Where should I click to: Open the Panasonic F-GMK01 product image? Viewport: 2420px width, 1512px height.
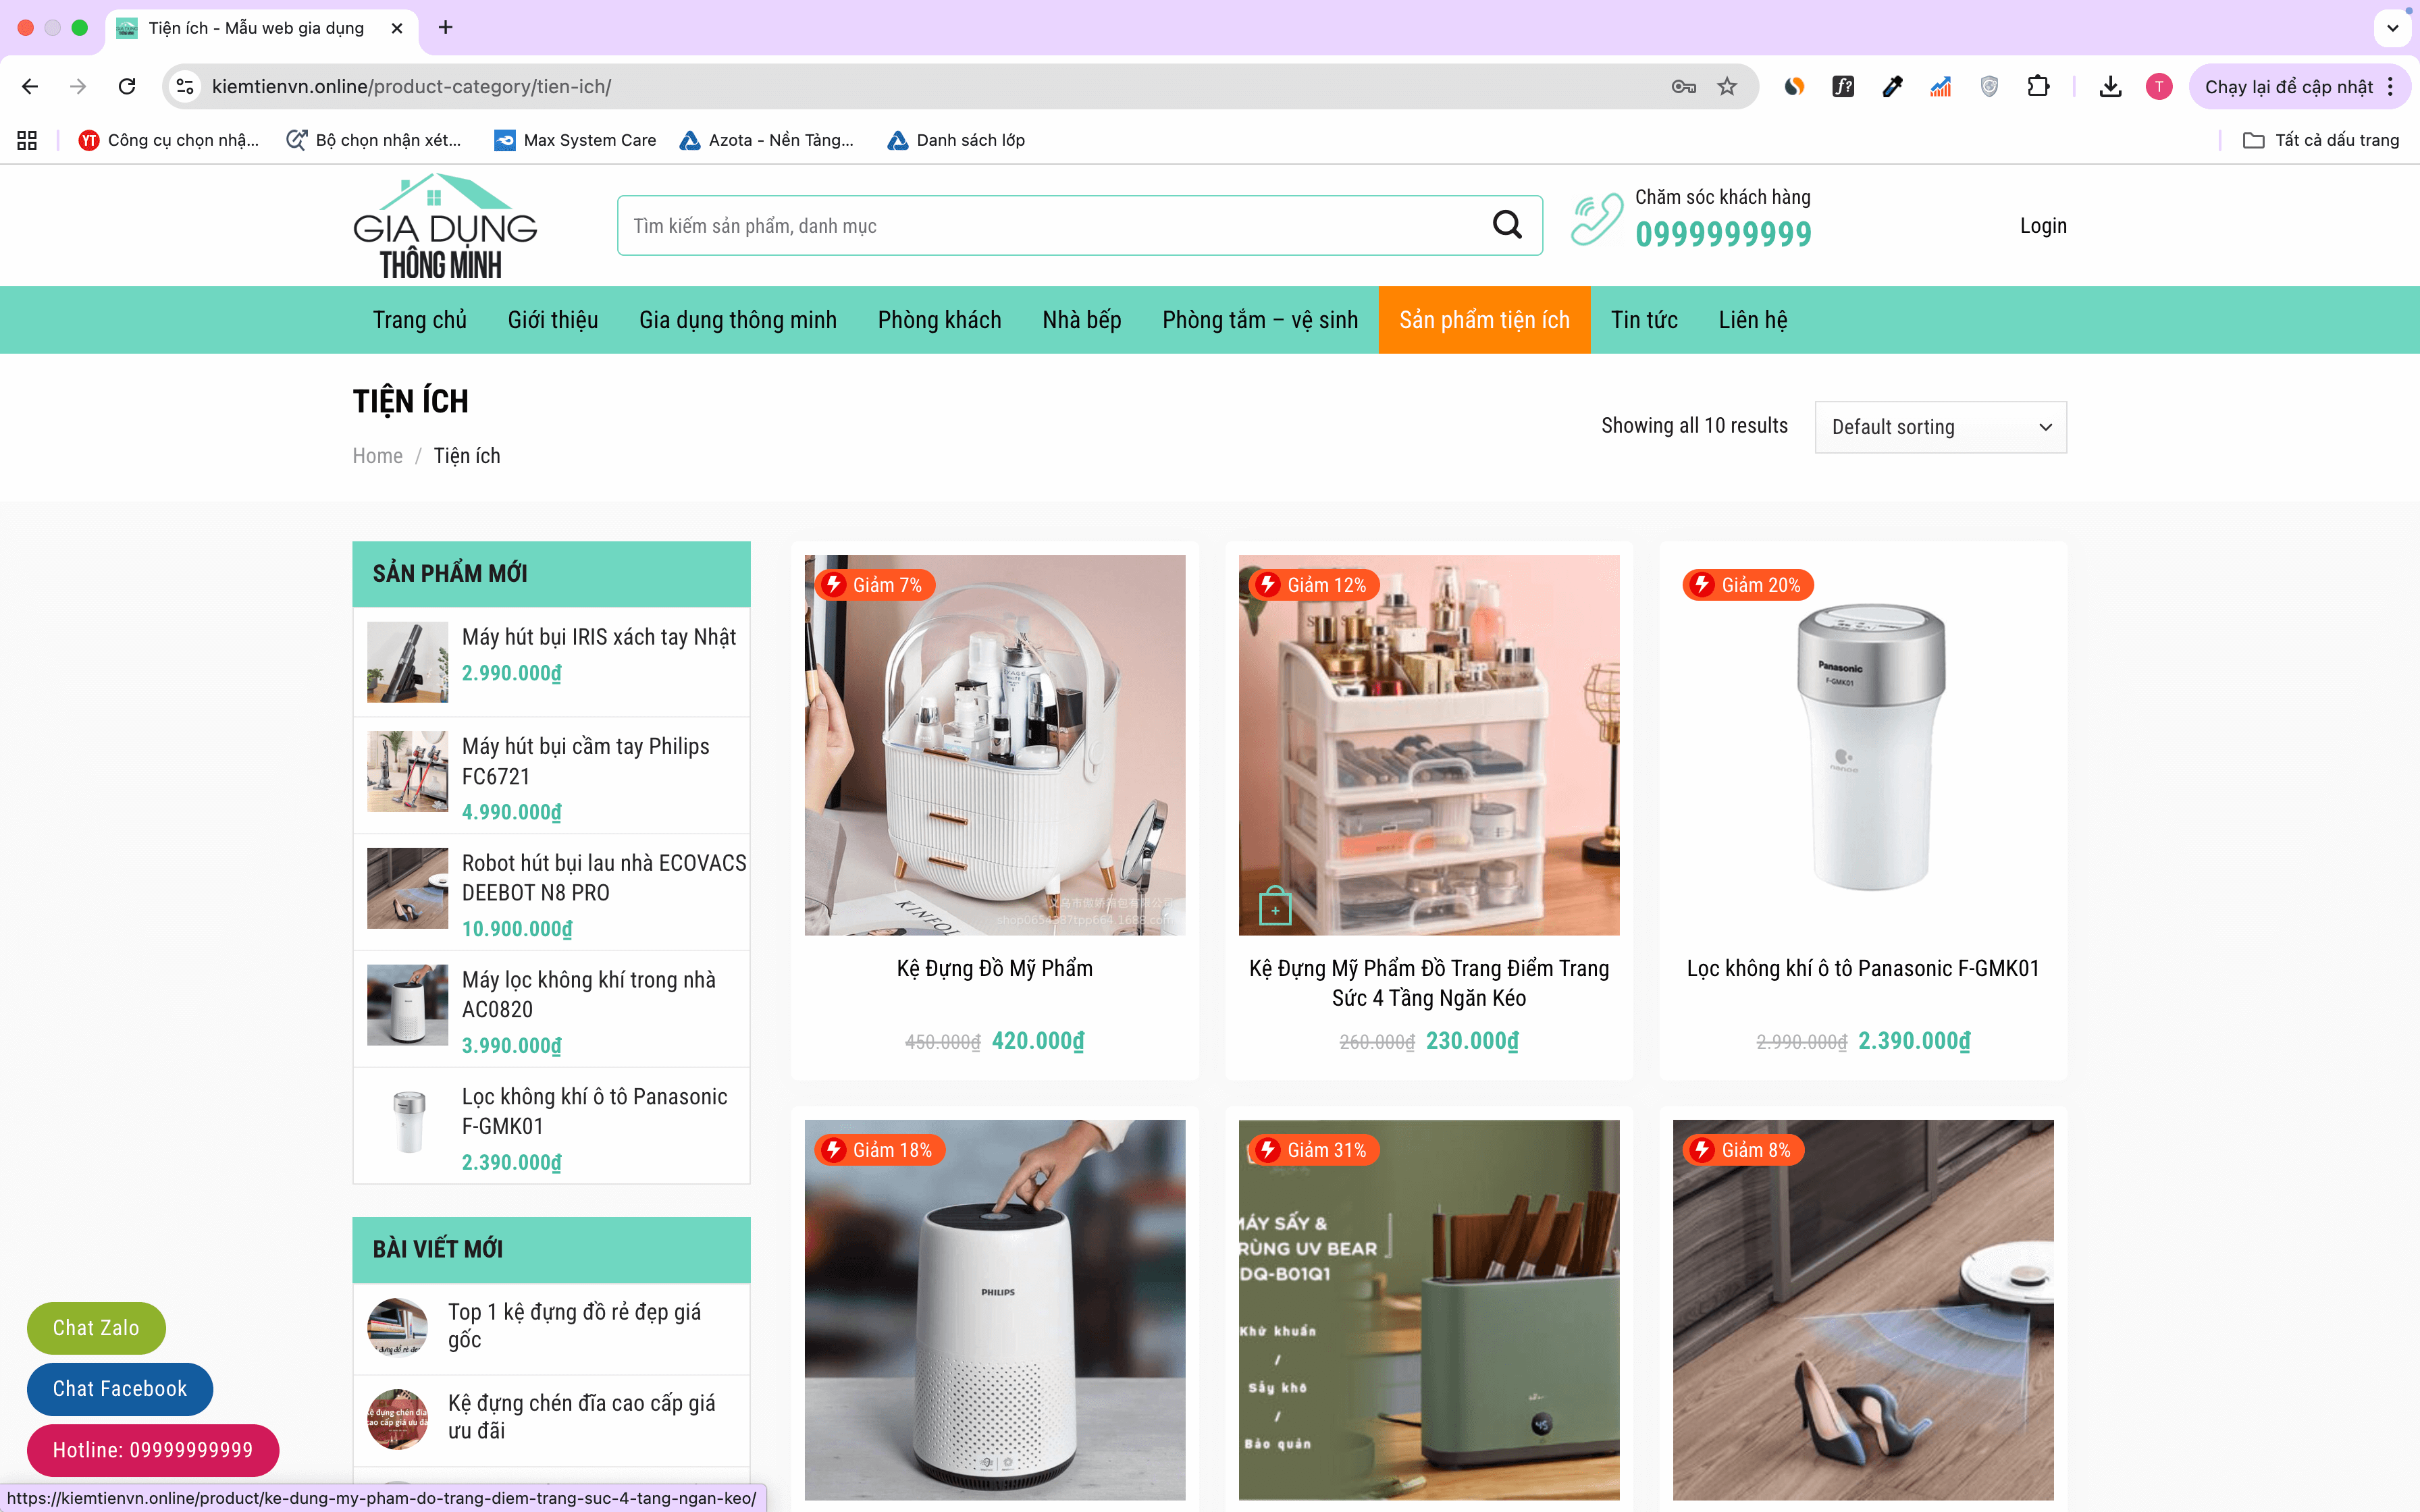tap(1862, 745)
